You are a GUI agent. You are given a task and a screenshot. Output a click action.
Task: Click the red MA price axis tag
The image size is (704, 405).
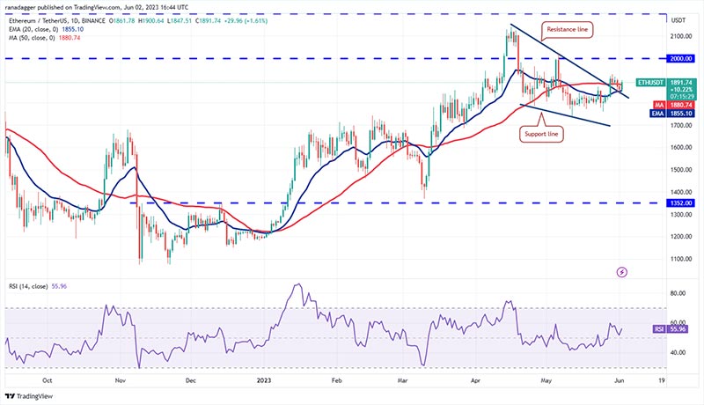click(x=653, y=104)
